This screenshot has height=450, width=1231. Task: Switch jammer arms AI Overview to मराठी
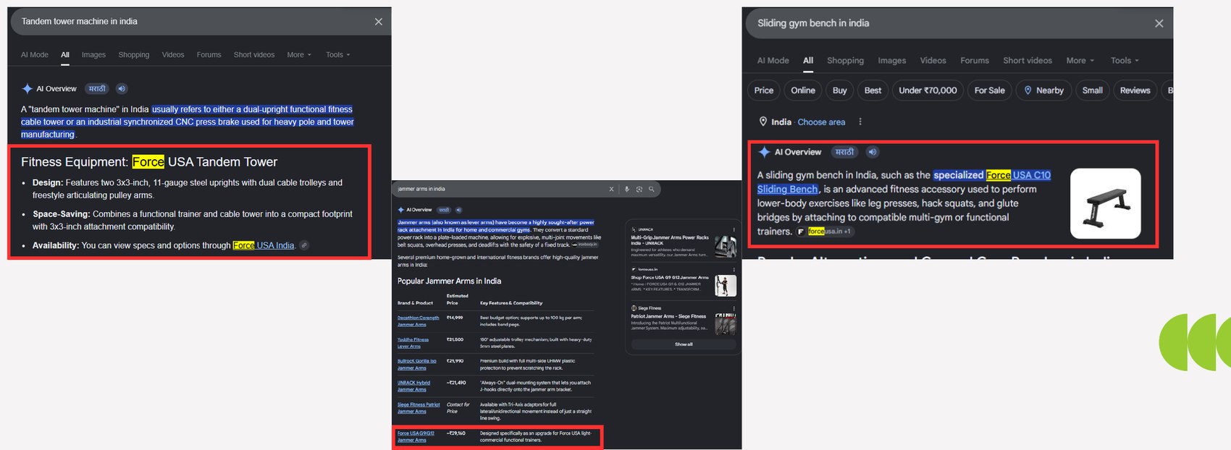pyautogui.click(x=444, y=210)
